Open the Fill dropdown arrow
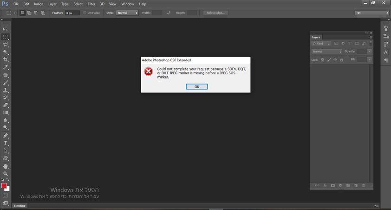The image size is (391, 210). point(369,59)
